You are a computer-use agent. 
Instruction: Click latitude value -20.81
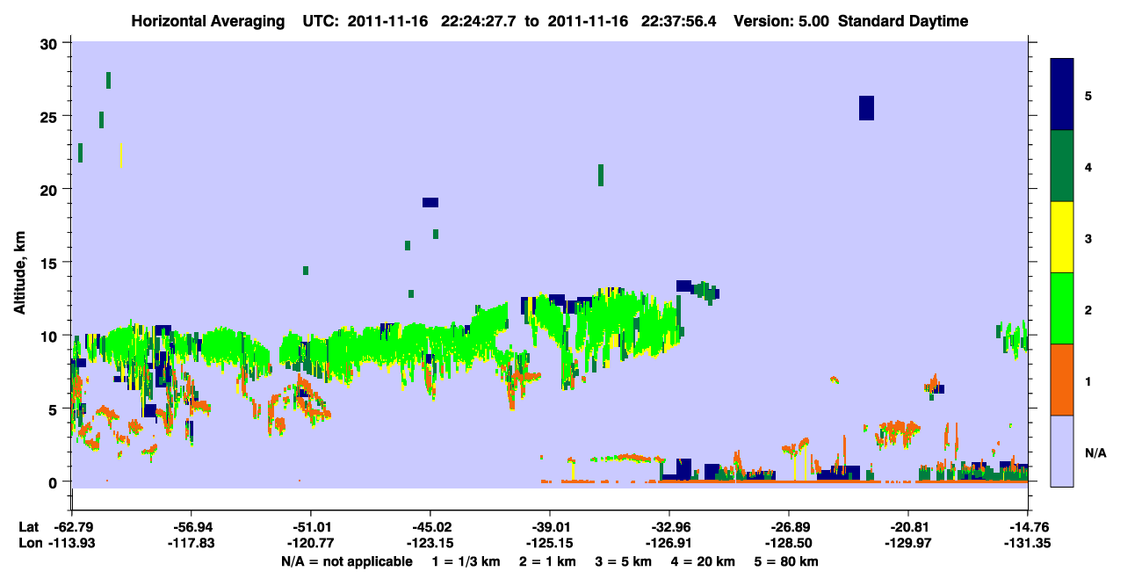click(908, 527)
